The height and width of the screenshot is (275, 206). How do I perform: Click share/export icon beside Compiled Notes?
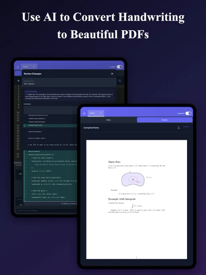tap(179, 128)
